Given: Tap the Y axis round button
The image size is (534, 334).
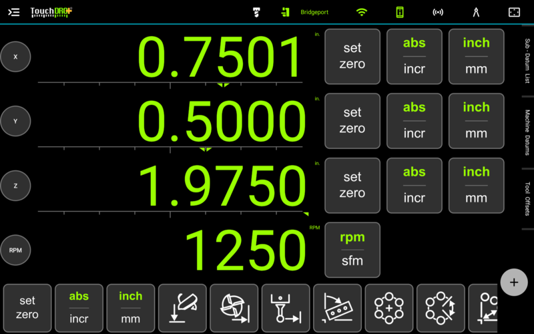Looking at the screenshot, I should tap(15, 121).
